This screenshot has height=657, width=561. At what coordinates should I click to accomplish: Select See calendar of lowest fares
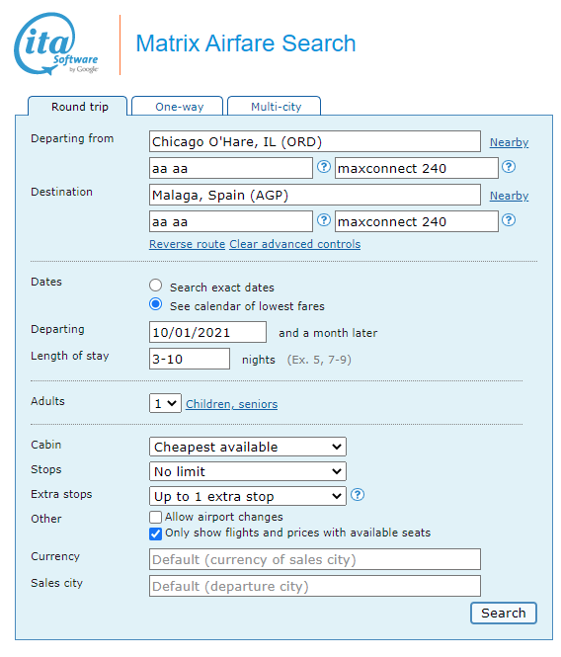pyautogui.click(x=155, y=304)
